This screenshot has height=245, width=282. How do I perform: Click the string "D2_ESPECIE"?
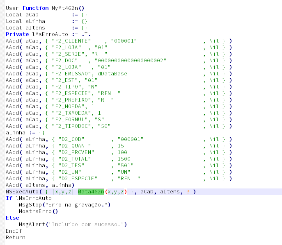point(78,178)
